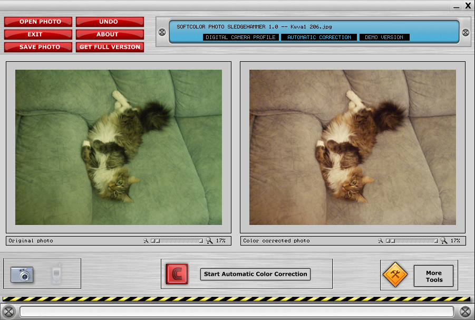
Task: Zoom out the Color corrected photo magnifier
Action: 381,241
